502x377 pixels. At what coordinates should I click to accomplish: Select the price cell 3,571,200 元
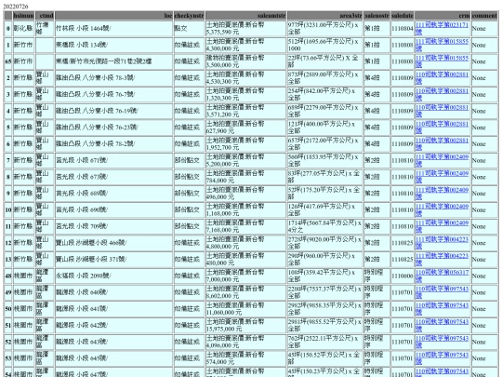point(245,111)
